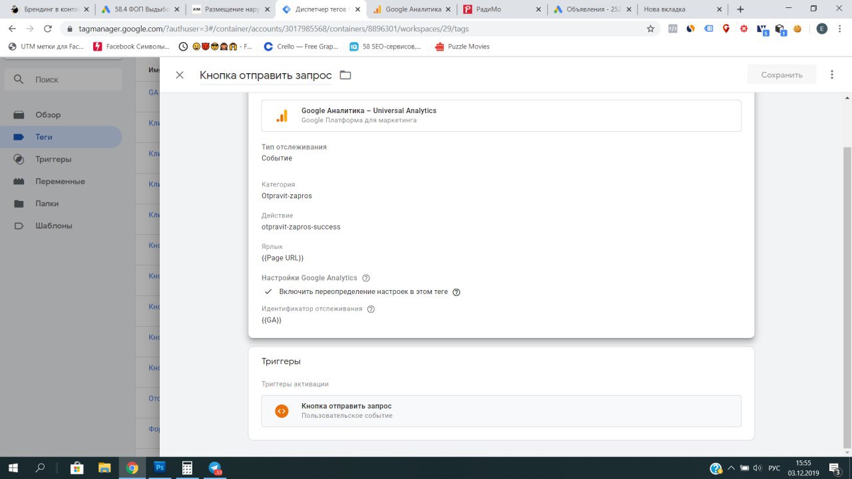Open Папки in the sidebar
Screen dimensions: 852x479
point(61,204)
